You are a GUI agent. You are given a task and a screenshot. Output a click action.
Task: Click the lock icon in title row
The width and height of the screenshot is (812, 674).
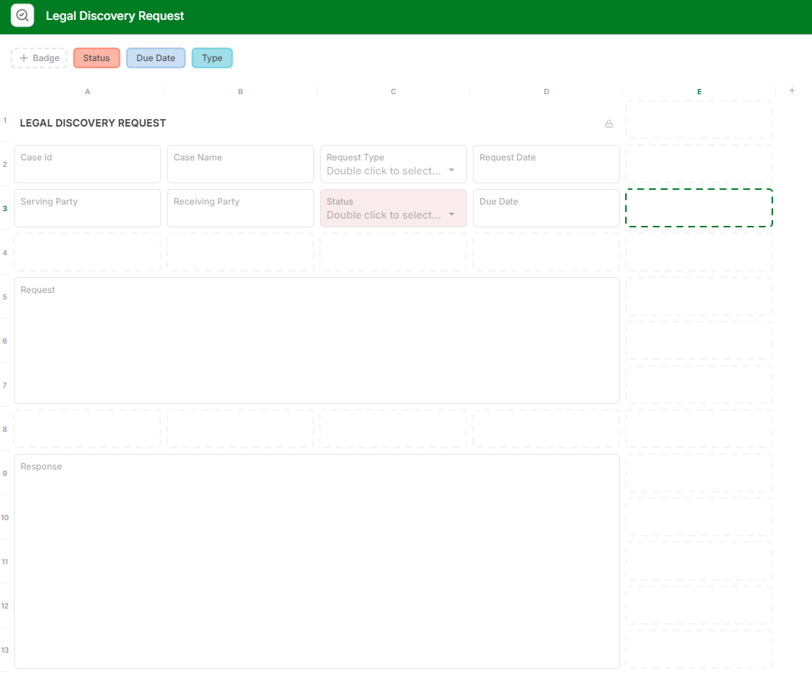click(x=608, y=124)
